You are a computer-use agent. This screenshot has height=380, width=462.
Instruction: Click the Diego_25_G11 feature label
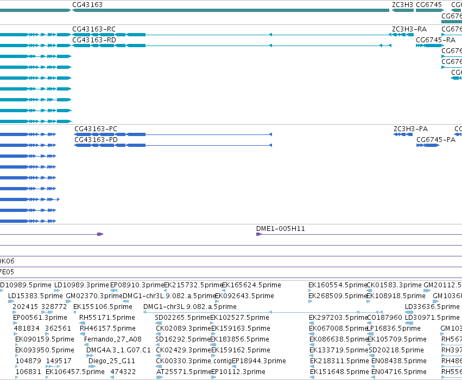click(x=112, y=361)
